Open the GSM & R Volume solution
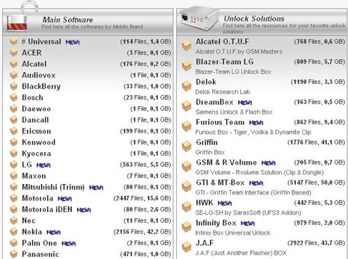Viewport: 348px width, 259px height. click(226, 162)
